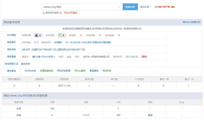Click the 索引量 red dashes value
The height and width of the screenshot is (120, 204).
click(113, 86)
